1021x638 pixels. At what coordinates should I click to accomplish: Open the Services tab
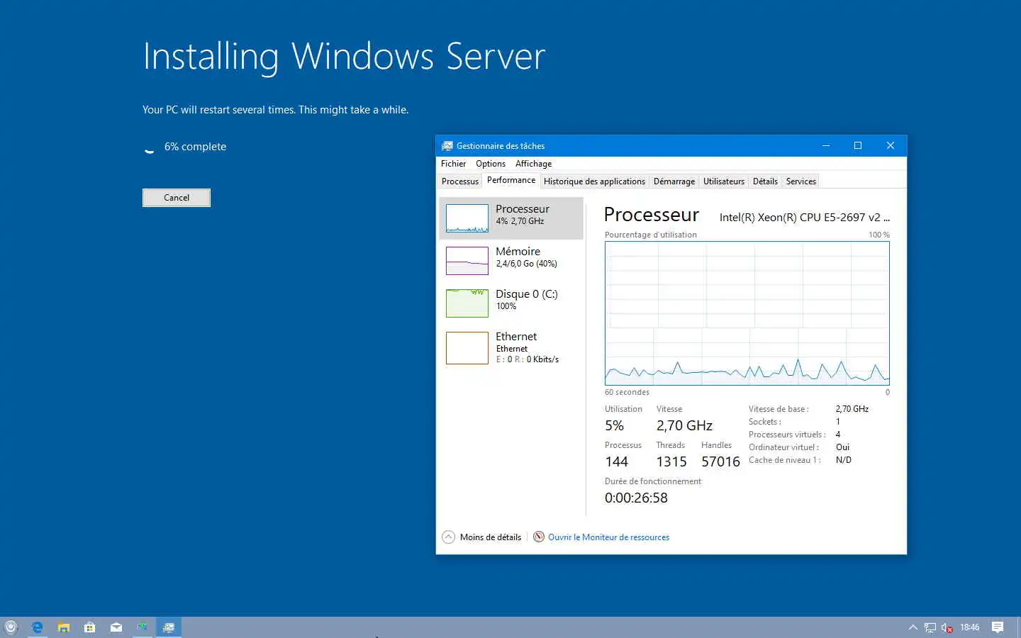(801, 181)
